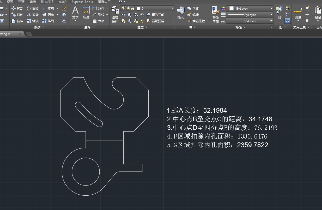Click the layer color white swatch
Image resolution: width=322 pixels, height=210 pixels.
tap(138, 9)
